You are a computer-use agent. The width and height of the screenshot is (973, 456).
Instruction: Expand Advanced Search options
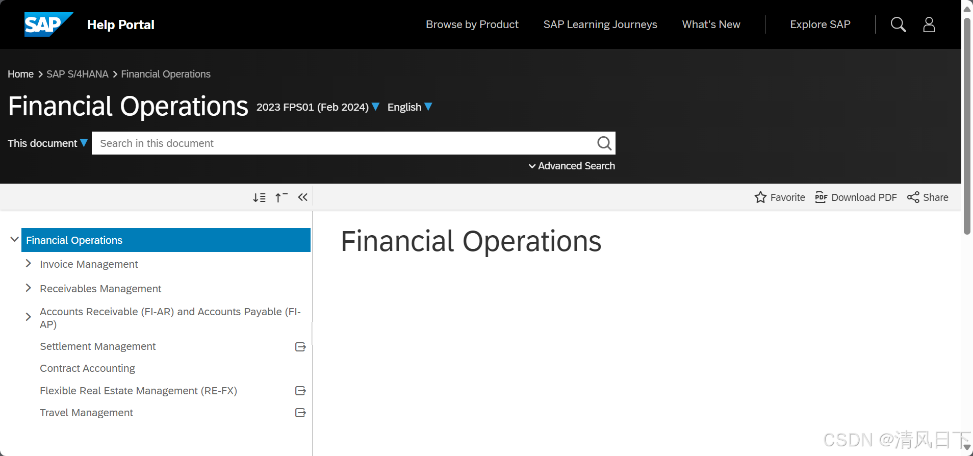[572, 166]
